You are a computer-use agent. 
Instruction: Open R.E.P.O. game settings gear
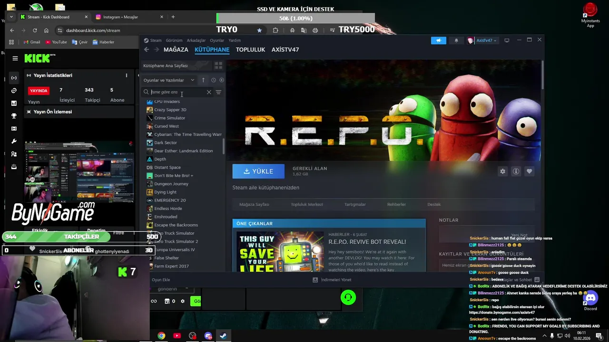pyautogui.click(x=502, y=171)
